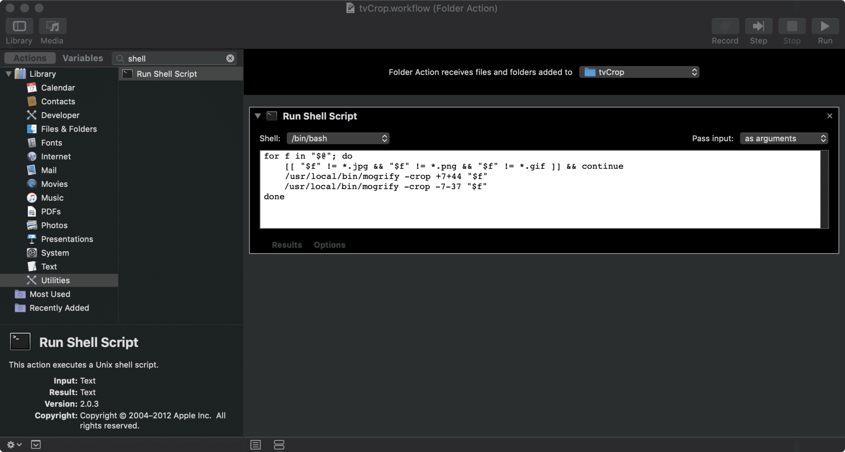The width and height of the screenshot is (845, 452).
Task: Open the Shell /bin/bash dropdown
Action: point(338,138)
